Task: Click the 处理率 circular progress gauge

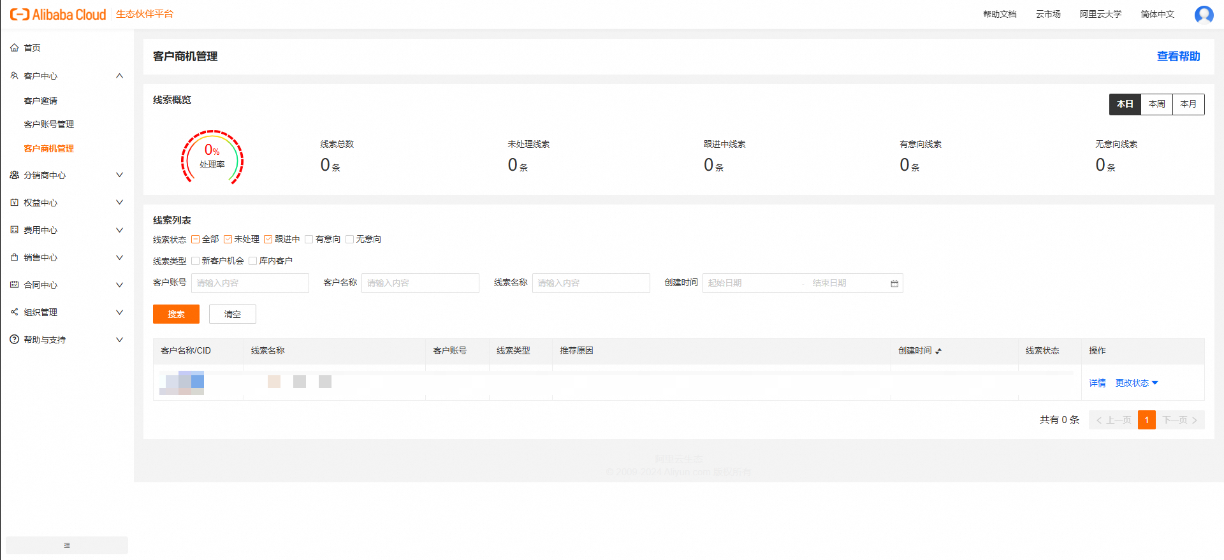Action: point(212,159)
